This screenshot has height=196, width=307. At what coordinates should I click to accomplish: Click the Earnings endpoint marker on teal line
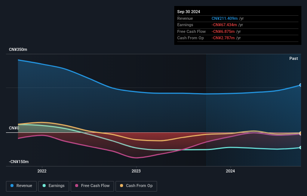301,147
